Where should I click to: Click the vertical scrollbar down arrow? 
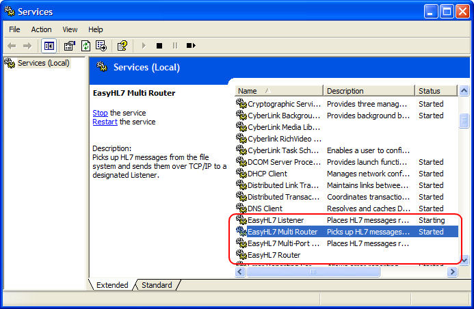pyautogui.click(x=464, y=260)
